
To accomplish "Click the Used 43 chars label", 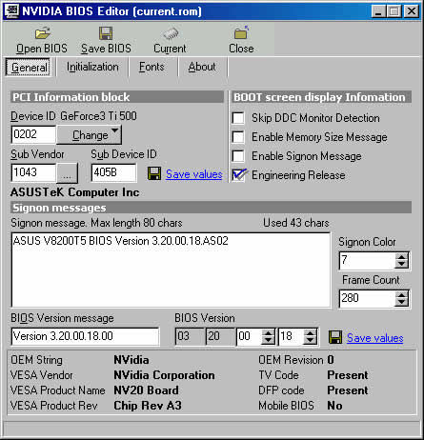I will click(296, 223).
